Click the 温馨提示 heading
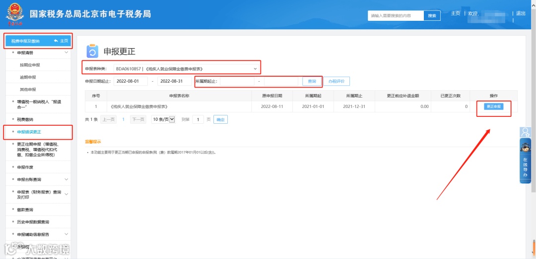The image size is (536, 259). [93, 142]
